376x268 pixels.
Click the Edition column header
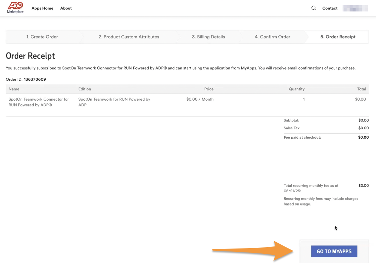(x=85, y=89)
